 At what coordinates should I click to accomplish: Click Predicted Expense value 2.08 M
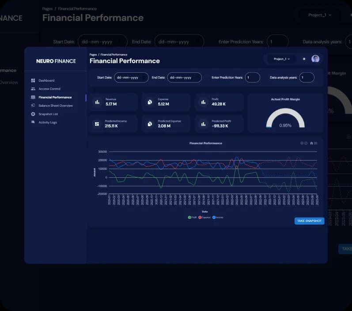(x=164, y=126)
